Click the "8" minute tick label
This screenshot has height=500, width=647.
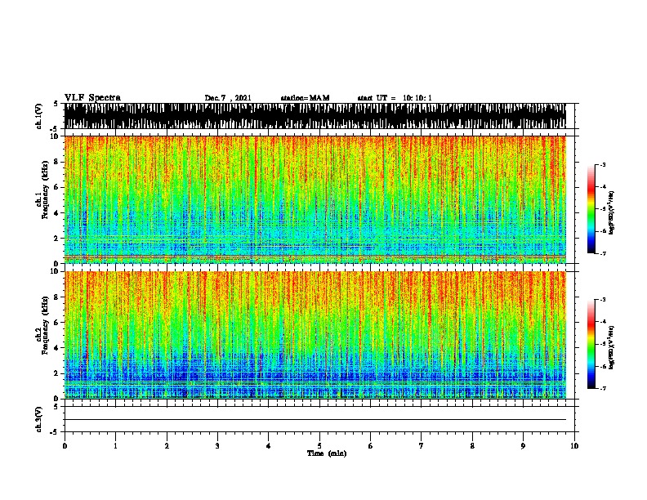coord(472,446)
